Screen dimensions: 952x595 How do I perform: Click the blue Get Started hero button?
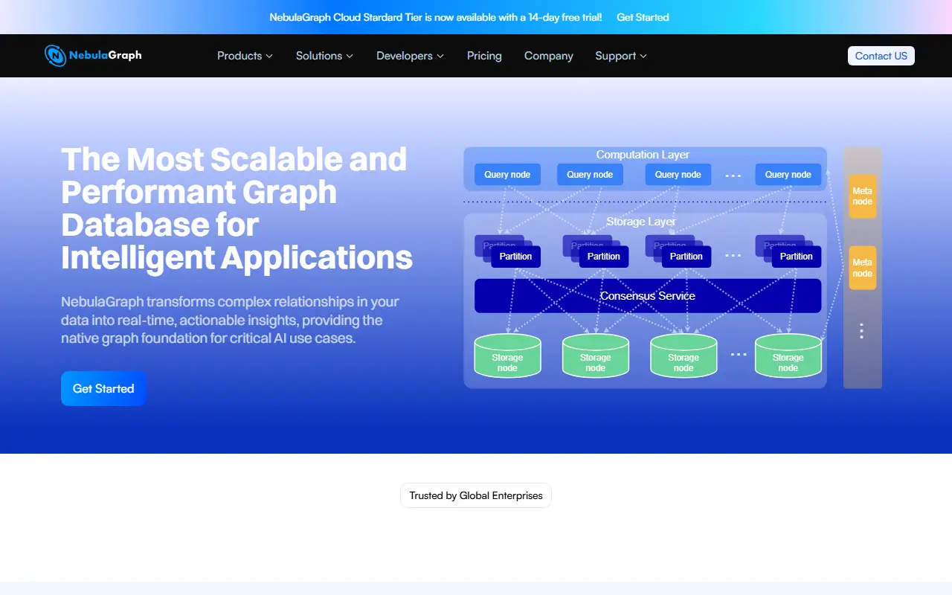click(x=103, y=388)
